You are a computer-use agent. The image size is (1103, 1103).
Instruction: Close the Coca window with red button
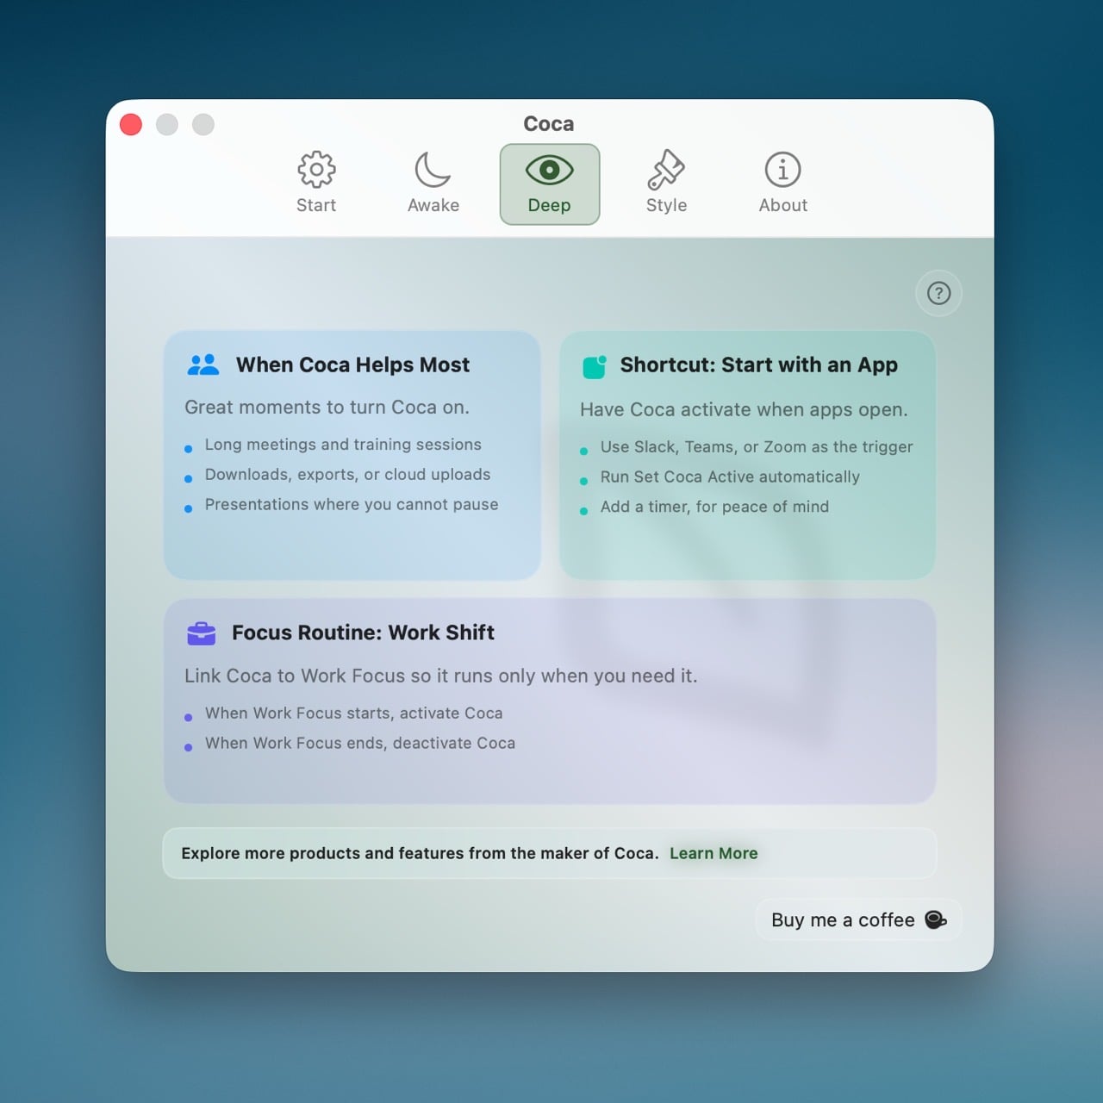pos(131,124)
